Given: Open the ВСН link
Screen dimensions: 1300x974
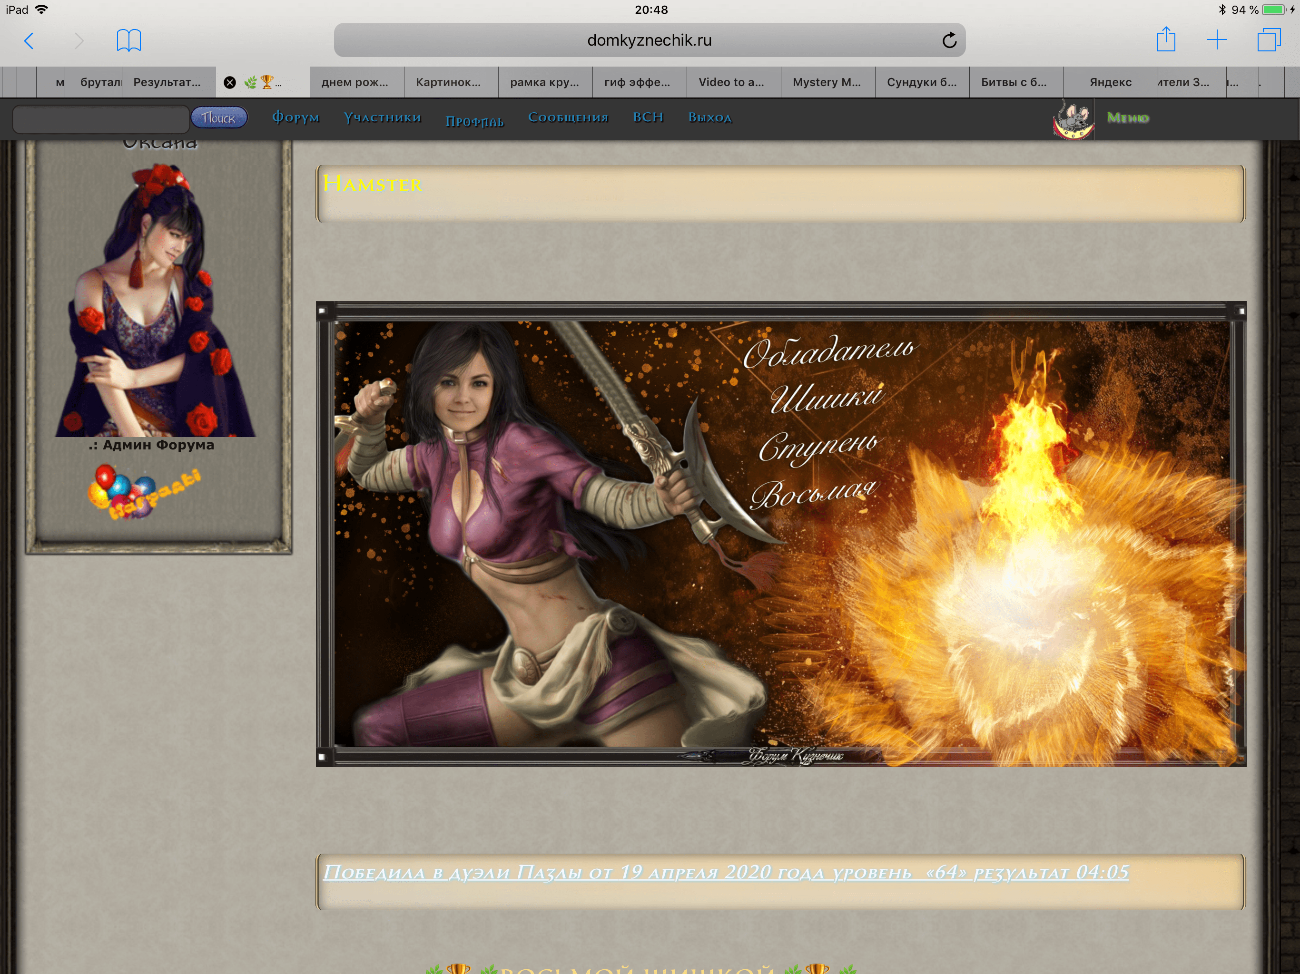Looking at the screenshot, I should point(648,117).
